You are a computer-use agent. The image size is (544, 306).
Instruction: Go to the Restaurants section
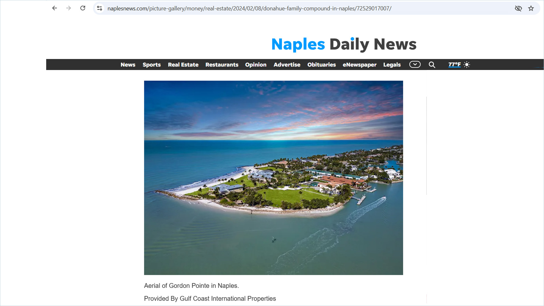[222, 65]
